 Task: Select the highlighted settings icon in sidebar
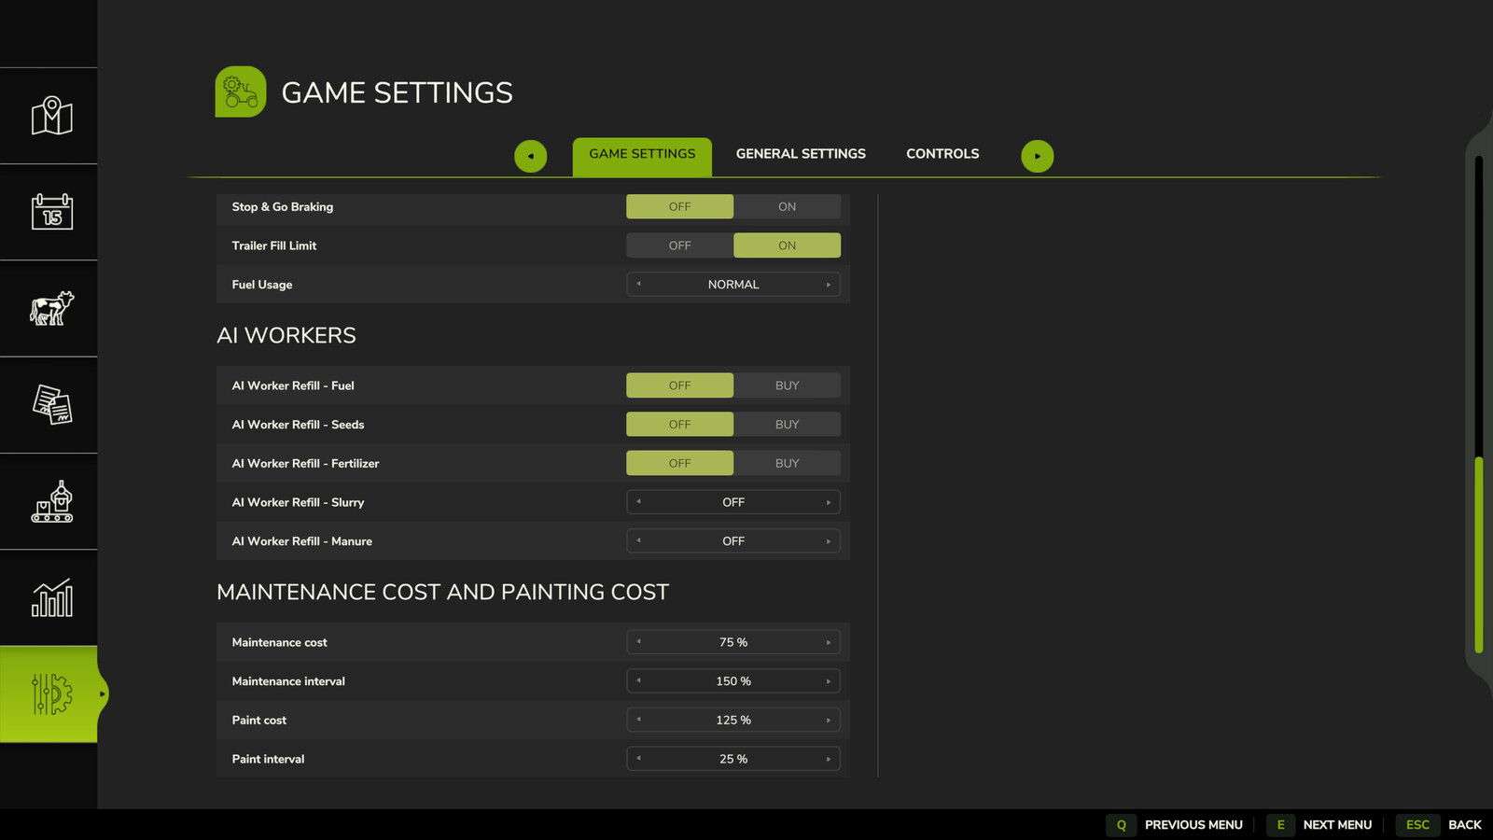click(x=49, y=694)
